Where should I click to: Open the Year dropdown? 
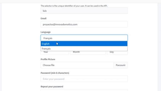pyautogui.click(x=55, y=53)
